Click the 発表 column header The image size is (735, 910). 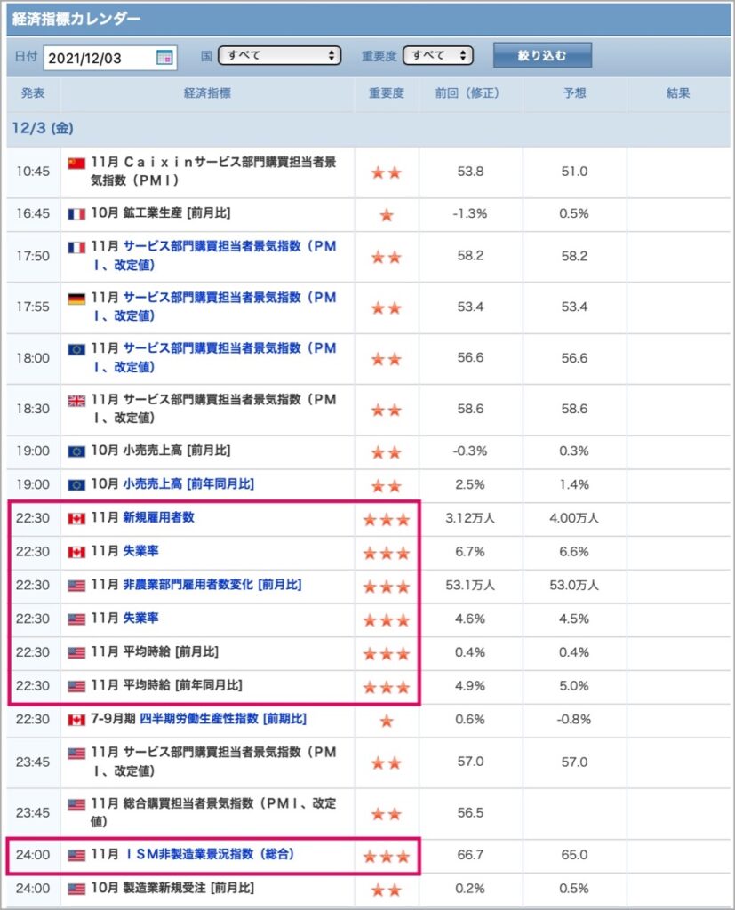coord(33,92)
